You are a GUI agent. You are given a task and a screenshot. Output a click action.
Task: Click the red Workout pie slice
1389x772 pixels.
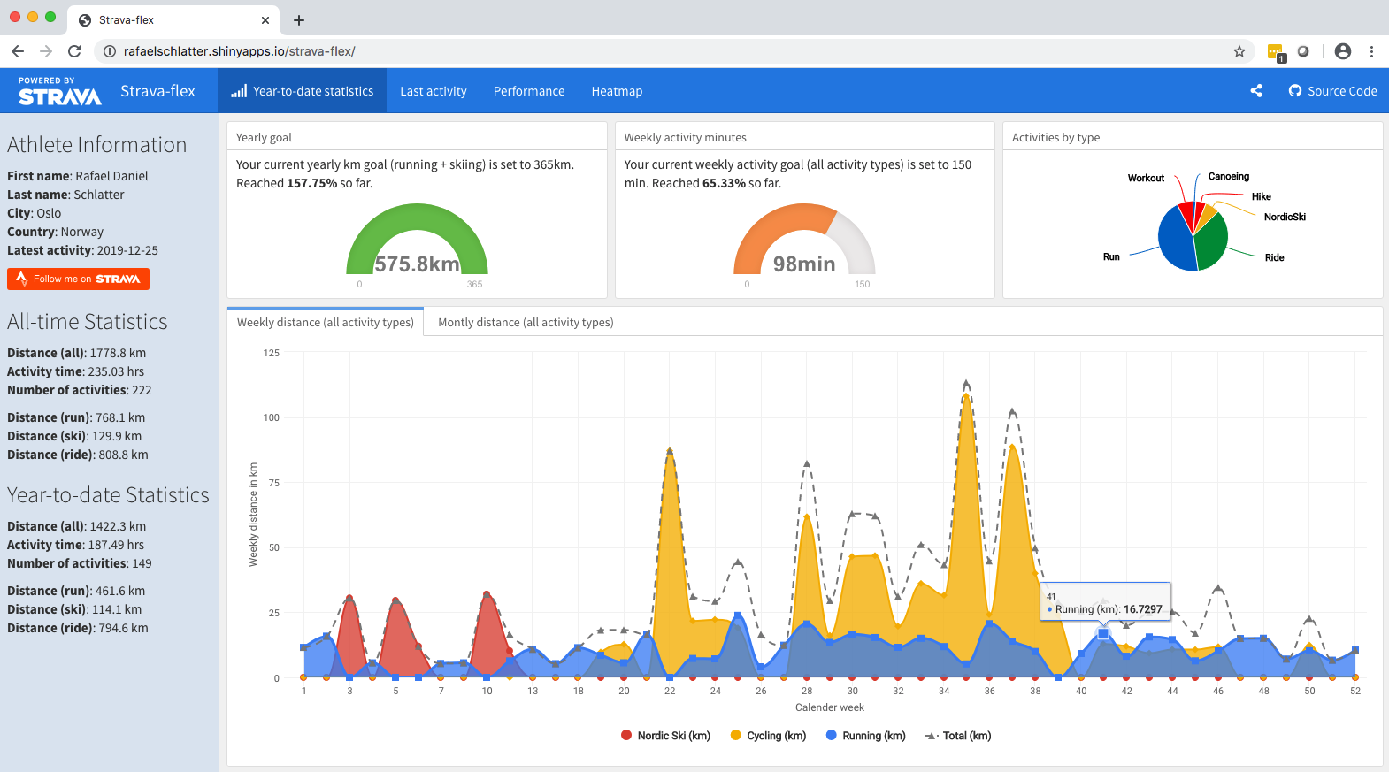coord(1186,215)
